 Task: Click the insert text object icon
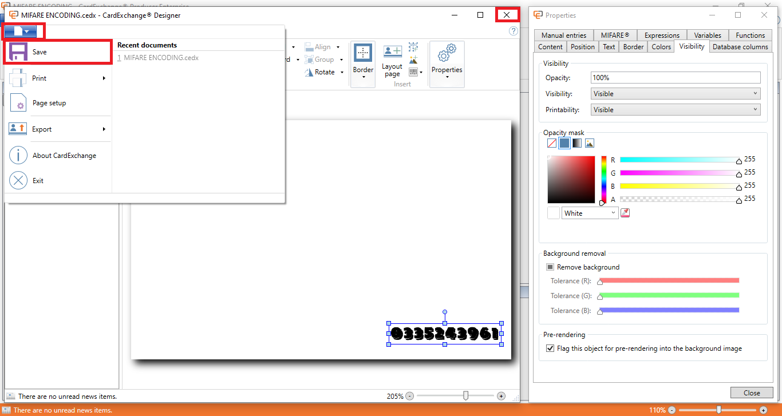click(413, 47)
